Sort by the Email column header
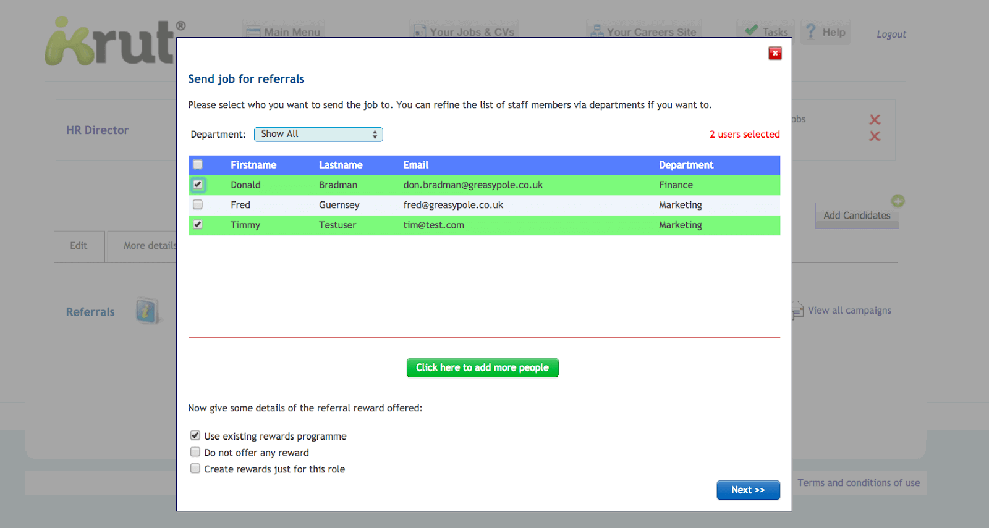The width and height of the screenshot is (989, 528). coord(416,165)
